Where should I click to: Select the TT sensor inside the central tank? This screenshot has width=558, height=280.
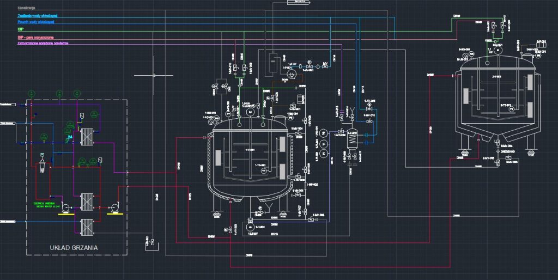(x=264, y=171)
